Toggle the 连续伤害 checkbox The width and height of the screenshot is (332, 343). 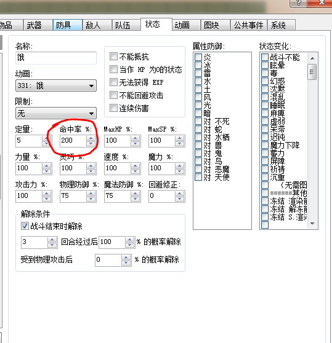(x=113, y=108)
